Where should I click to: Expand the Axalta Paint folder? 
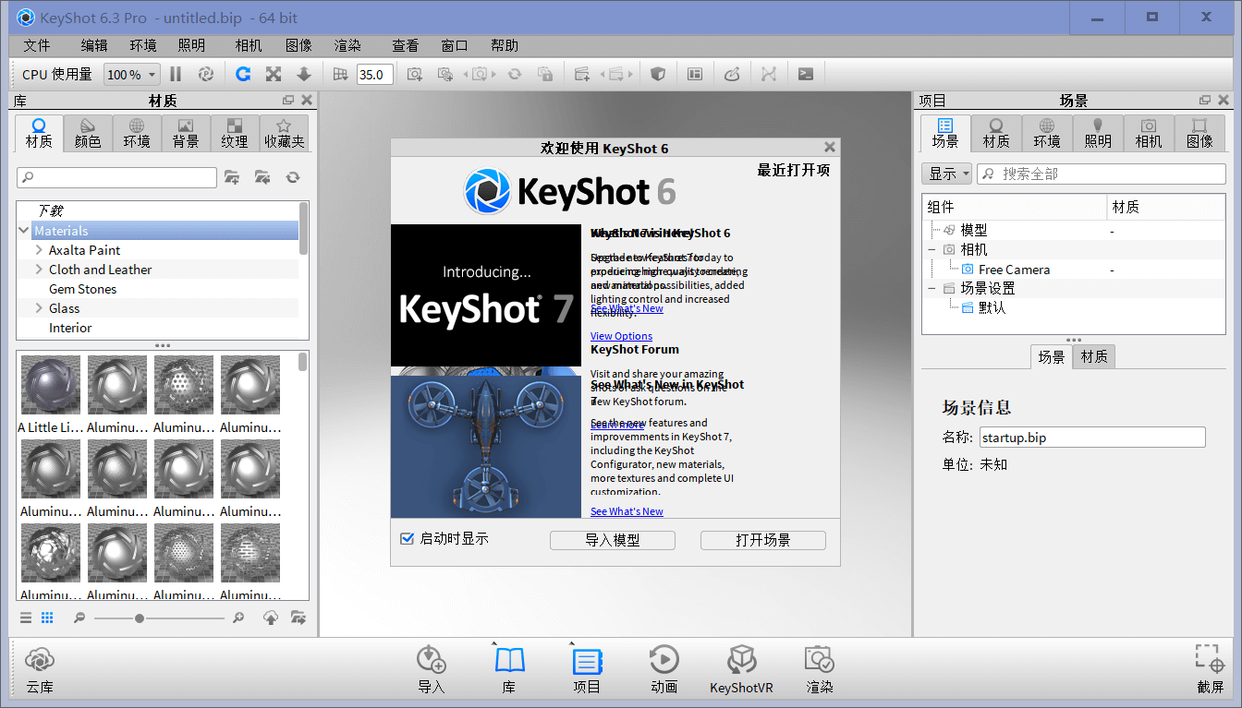(39, 250)
